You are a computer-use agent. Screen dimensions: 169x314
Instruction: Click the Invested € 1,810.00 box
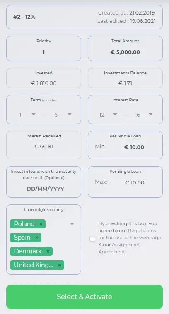(44, 78)
